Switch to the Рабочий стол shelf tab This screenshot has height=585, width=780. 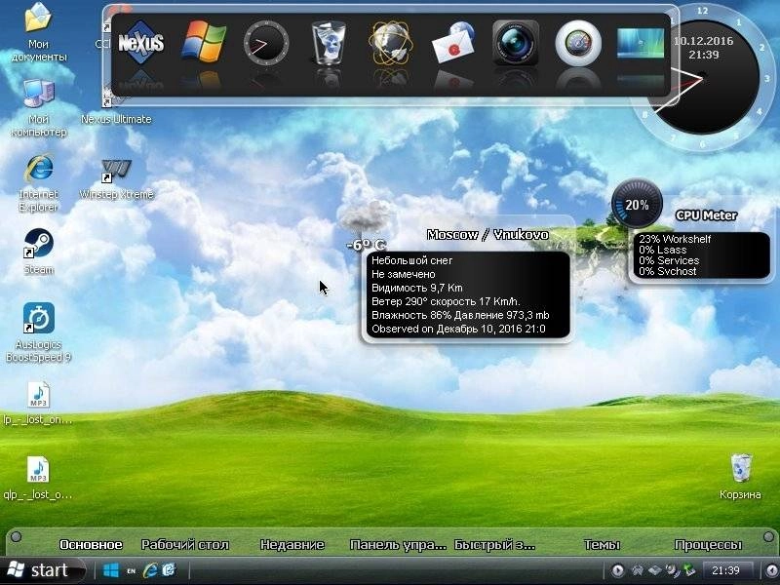click(x=185, y=545)
